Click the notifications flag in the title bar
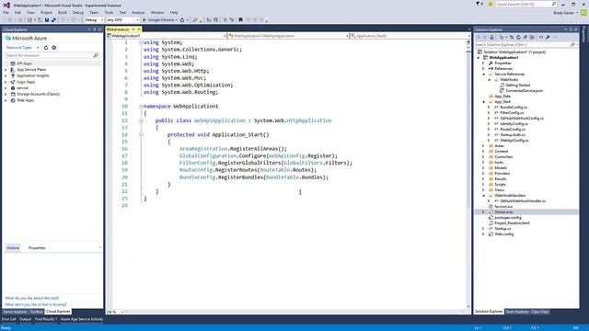Screen dimensions: 589x331 coord(479,4)
